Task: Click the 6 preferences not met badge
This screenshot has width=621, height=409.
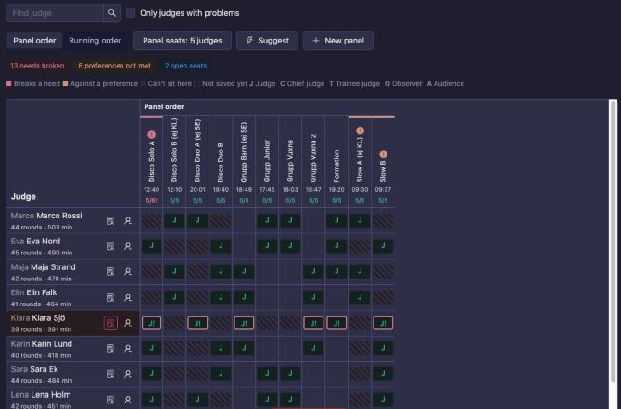Action: pos(114,66)
